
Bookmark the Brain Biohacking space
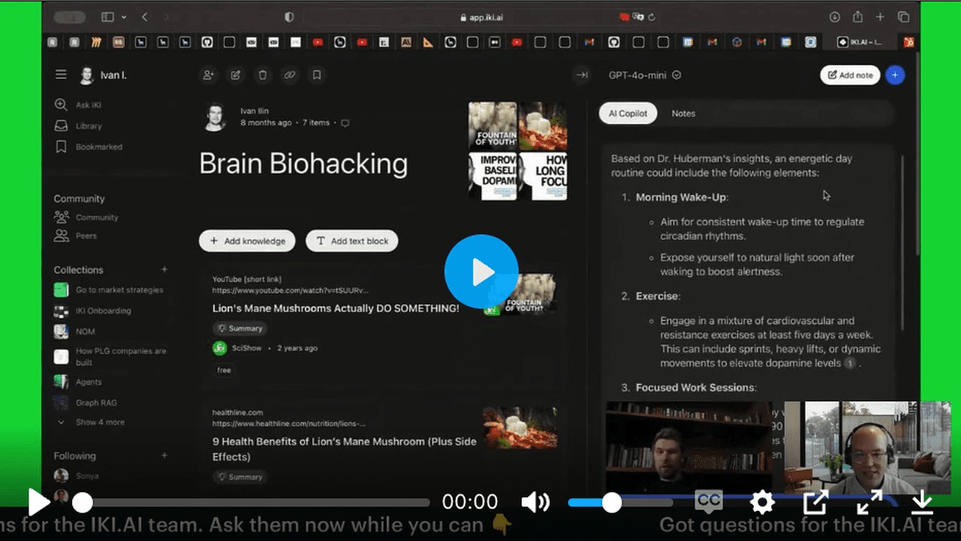(316, 75)
